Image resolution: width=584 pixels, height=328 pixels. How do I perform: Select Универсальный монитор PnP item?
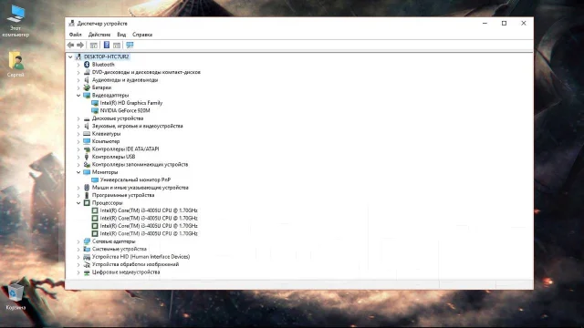click(x=135, y=179)
